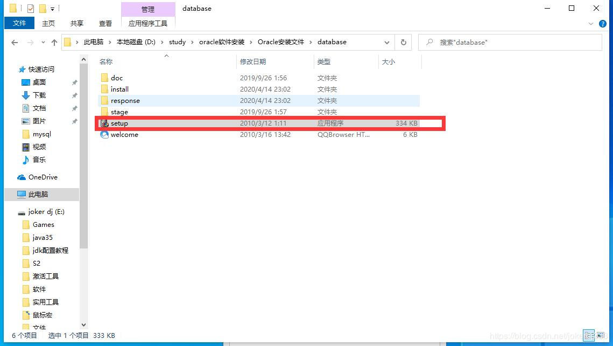
Task: Open the S2 folder in sidebar
Action: click(x=37, y=264)
